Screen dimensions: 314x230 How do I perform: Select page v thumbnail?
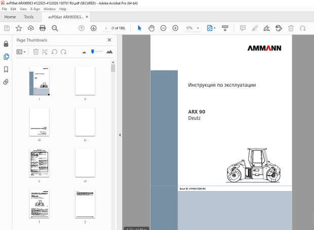(x=40, y=163)
